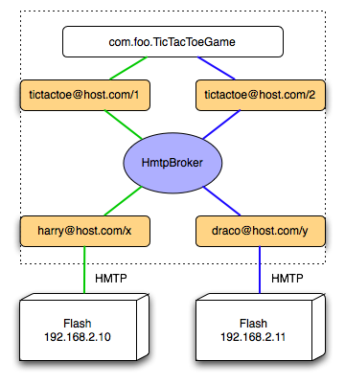Click the tictactoe@host.com/1 node

click(85, 95)
